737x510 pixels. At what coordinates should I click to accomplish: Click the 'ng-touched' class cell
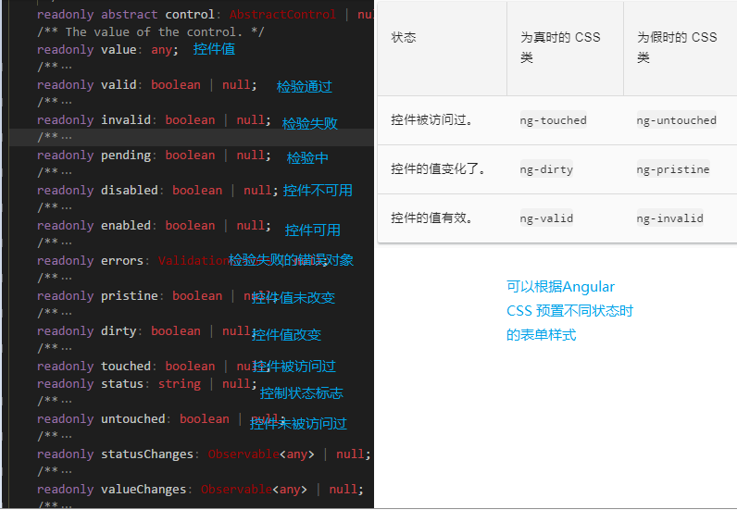click(554, 120)
